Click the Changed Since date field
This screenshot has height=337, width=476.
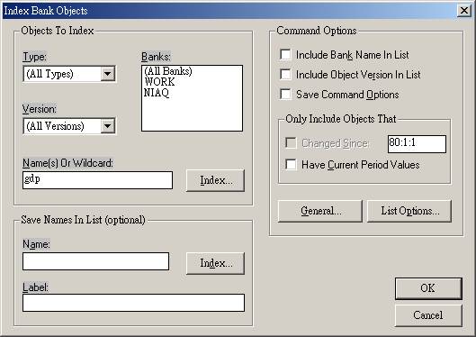(x=417, y=144)
